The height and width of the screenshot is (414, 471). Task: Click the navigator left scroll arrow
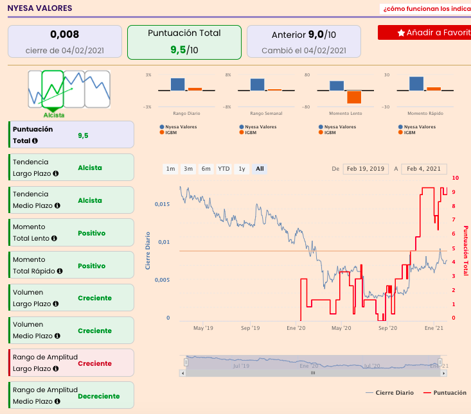pyautogui.click(x=182, y=373)
